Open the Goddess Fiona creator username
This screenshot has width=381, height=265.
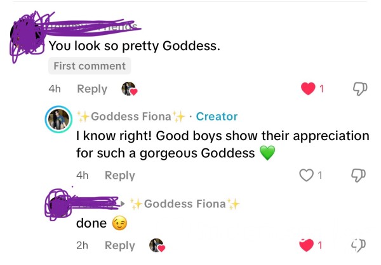tap(131, 117)
